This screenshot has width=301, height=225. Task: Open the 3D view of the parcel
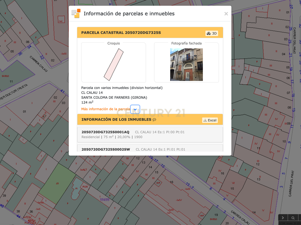coord(212,33)
